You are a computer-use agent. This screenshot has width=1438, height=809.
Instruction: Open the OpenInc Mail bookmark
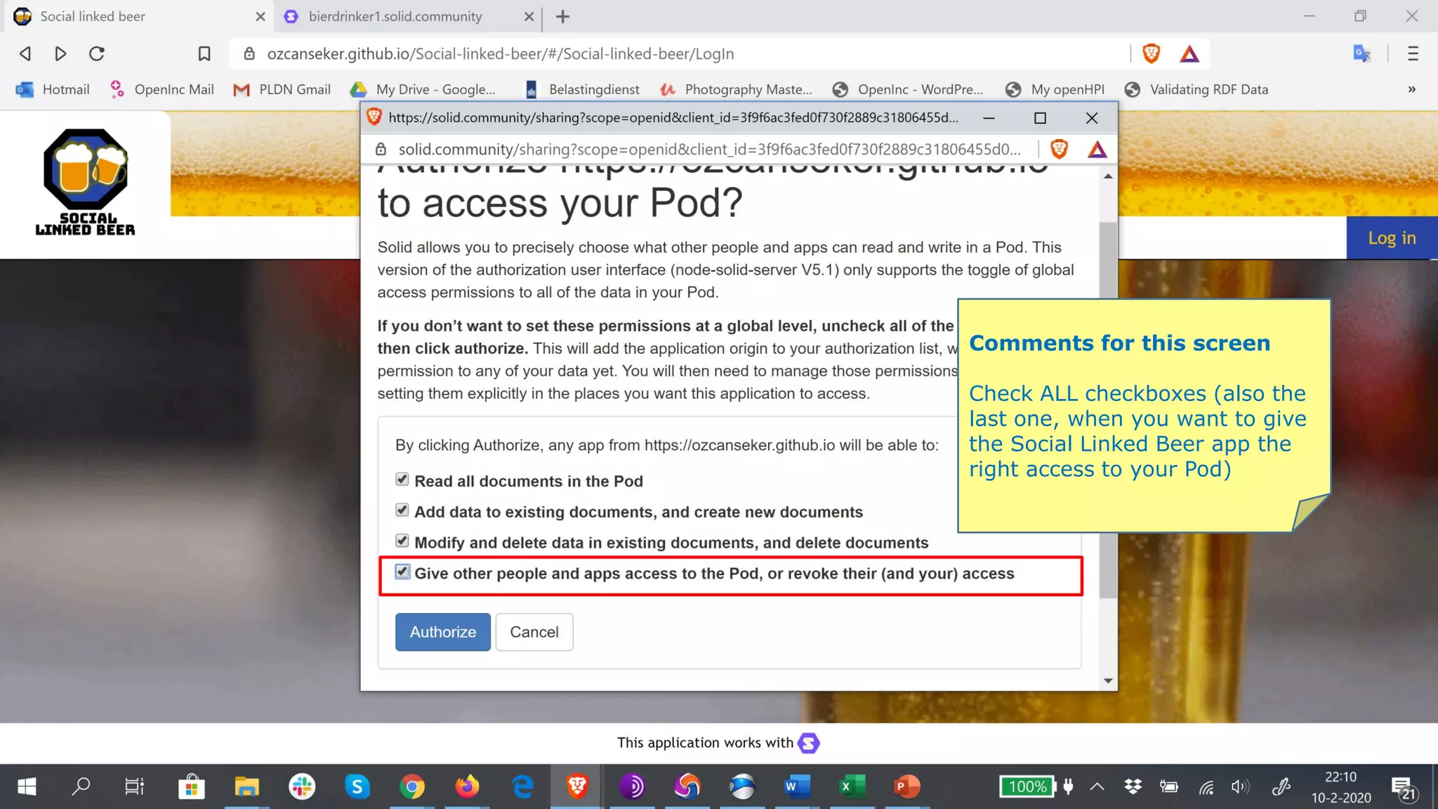point(161,89)
